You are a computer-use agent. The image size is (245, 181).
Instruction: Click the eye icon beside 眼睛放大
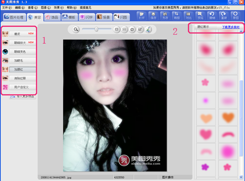(x=5, y=43)
